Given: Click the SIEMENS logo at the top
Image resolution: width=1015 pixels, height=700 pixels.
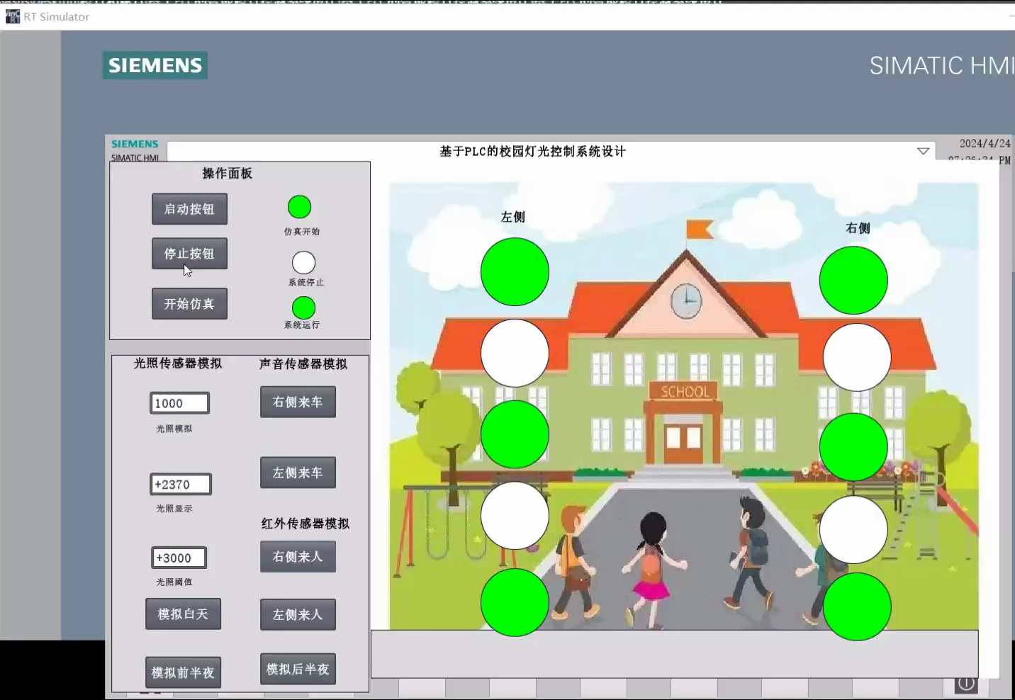Looking at the screenshot, I should coord(155,65).
